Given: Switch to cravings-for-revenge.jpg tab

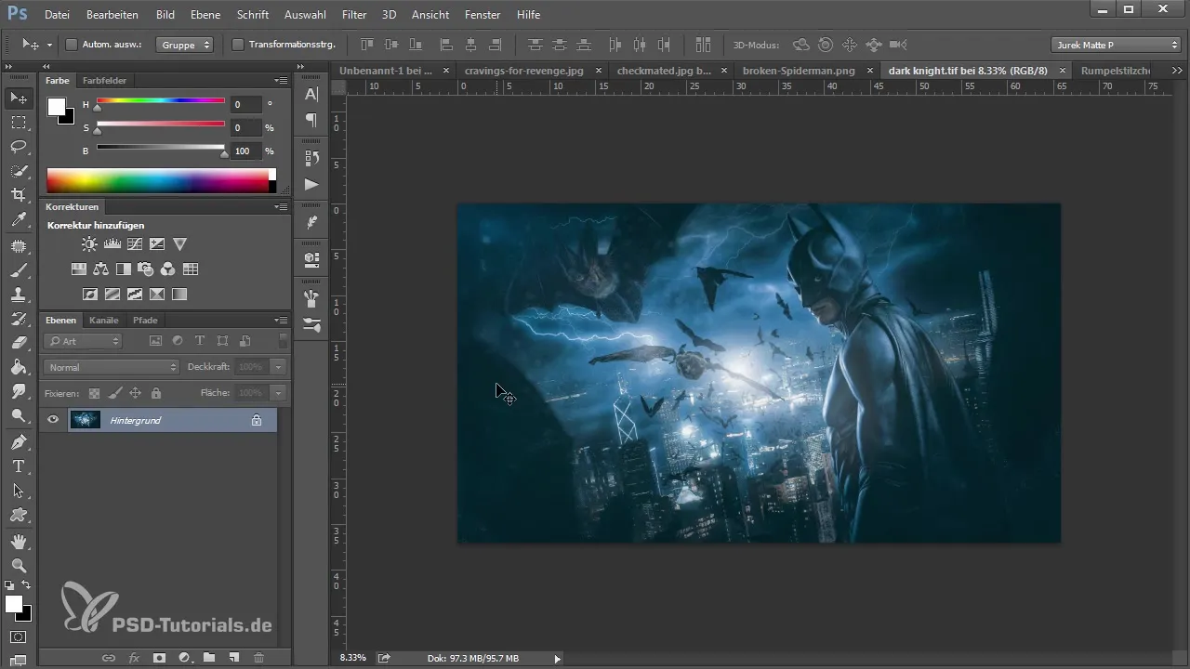Looking at the screenshot, I should (x=525, y=71).
